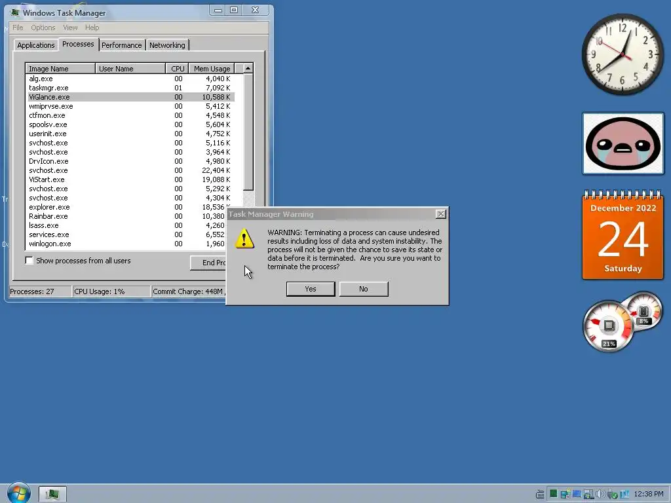Switch to the Performance tab
Screen dimensions: 671x503
coord(121,45)
